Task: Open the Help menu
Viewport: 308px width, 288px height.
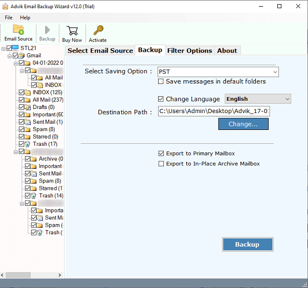Action: tap(25, 17)
